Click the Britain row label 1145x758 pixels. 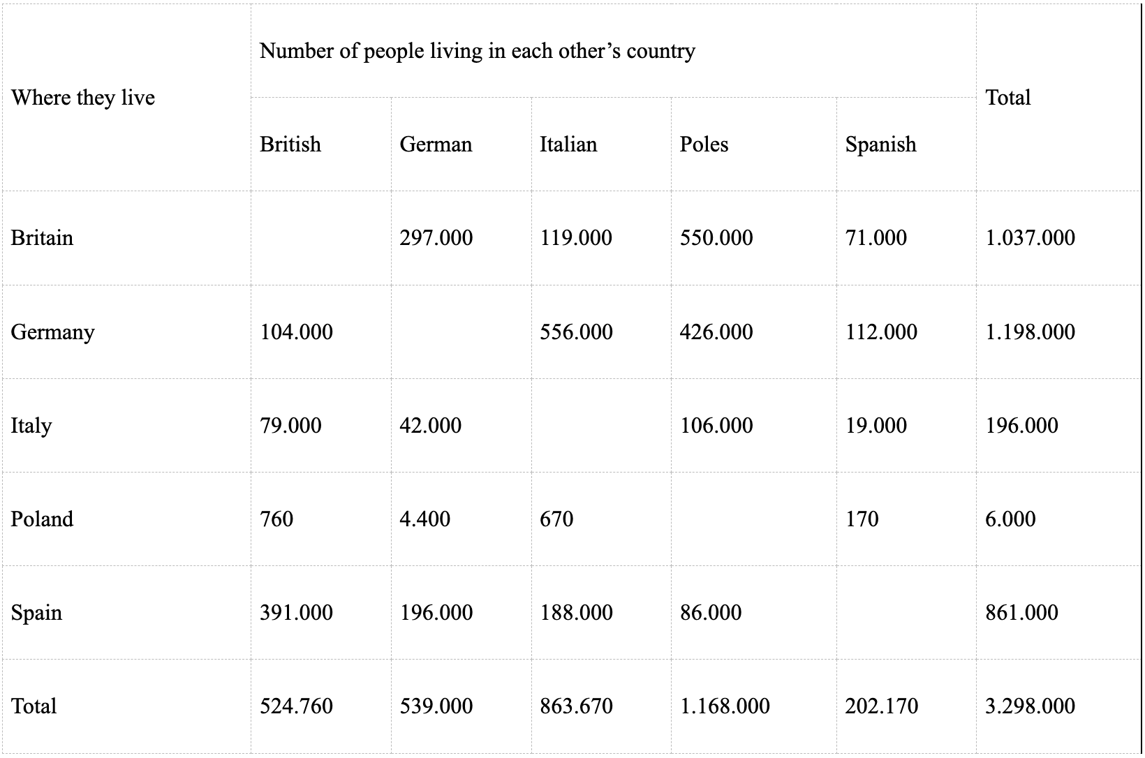(126, 237)
